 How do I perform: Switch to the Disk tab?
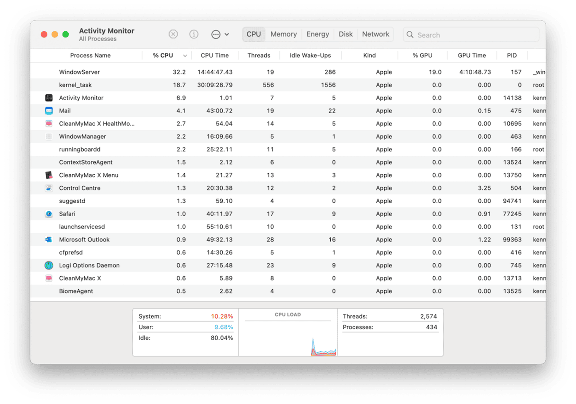tap(346, 34)
